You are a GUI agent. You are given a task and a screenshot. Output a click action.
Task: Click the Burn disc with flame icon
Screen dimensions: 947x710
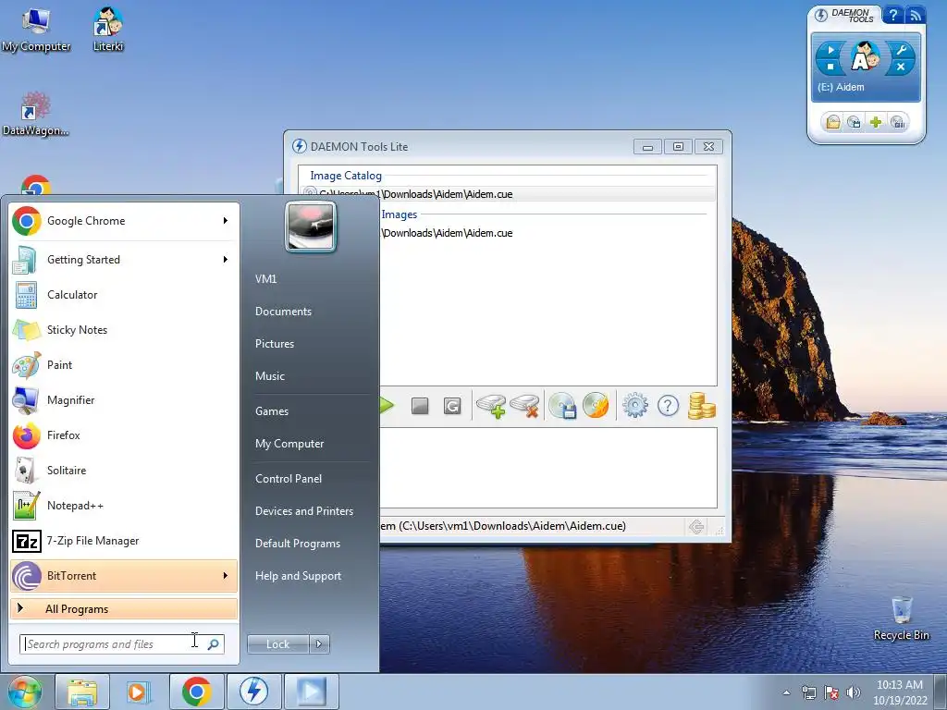596,406
